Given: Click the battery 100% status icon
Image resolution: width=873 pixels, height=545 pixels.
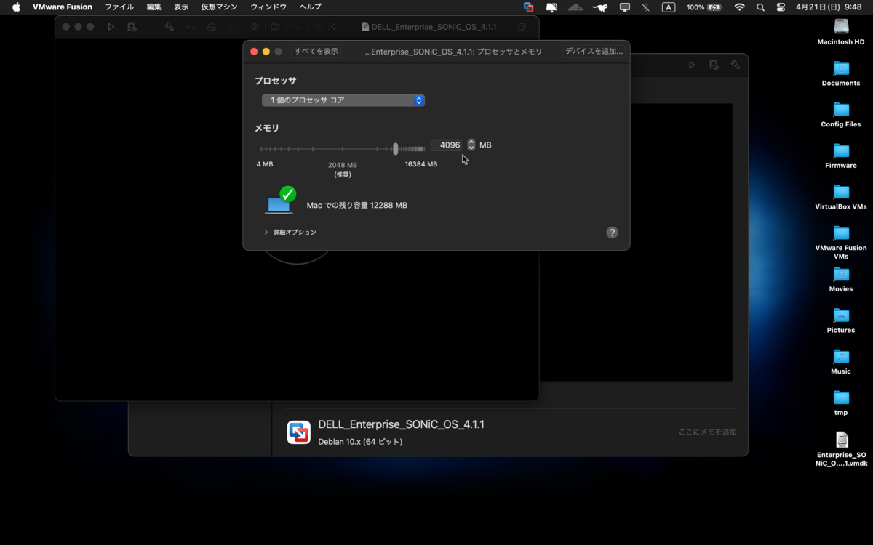Looking at the screenshot, I should click(704, 7).
